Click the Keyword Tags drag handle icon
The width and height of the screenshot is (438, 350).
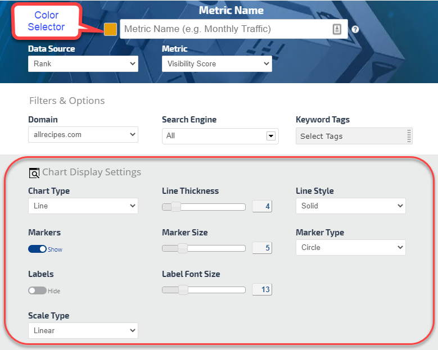pos(409,136)
